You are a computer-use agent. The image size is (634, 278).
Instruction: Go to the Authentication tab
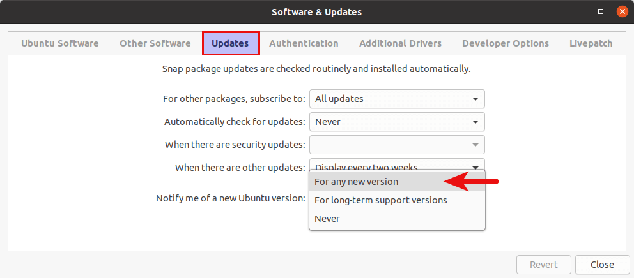point(304,43)
